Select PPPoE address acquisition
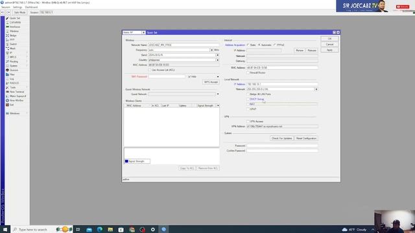Image resolution: width=415 pixels, height=233 pixels. point(275,45)
